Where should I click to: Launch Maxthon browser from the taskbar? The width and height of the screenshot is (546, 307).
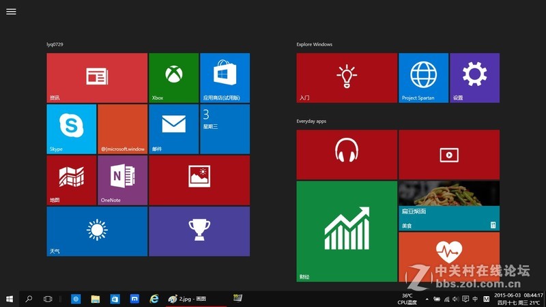coord(134,299)
